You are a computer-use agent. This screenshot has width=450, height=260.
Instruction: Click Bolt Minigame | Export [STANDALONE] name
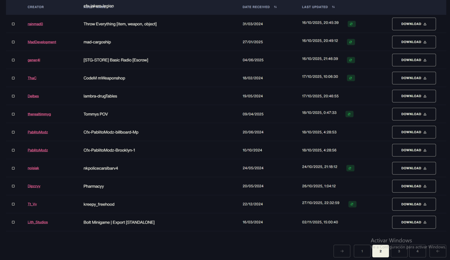click(x=119, y=222)
